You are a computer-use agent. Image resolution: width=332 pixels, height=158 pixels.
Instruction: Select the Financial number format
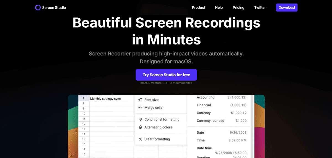click(x=221, y=105)
